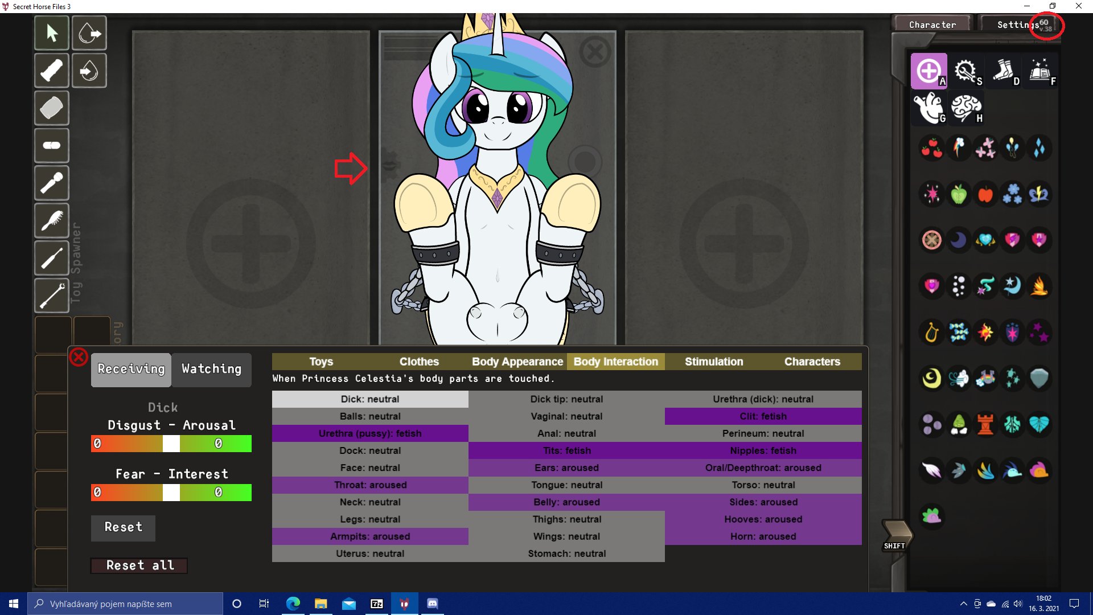Open the brain category labeled H
The image size is (1093, 615).
point(966,108)
